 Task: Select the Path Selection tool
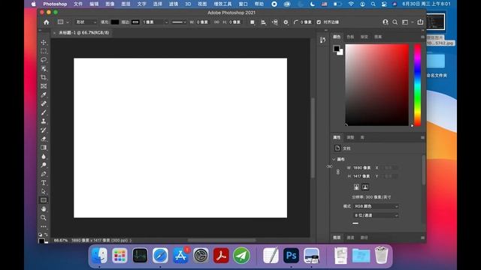coord(44,191)
